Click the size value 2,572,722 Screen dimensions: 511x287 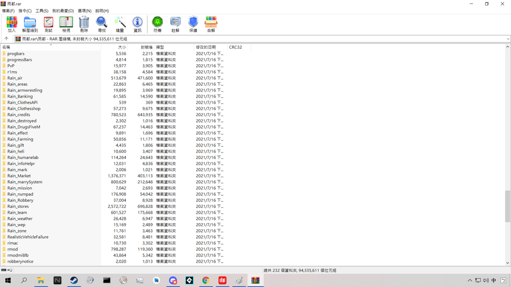pos(117,206)
